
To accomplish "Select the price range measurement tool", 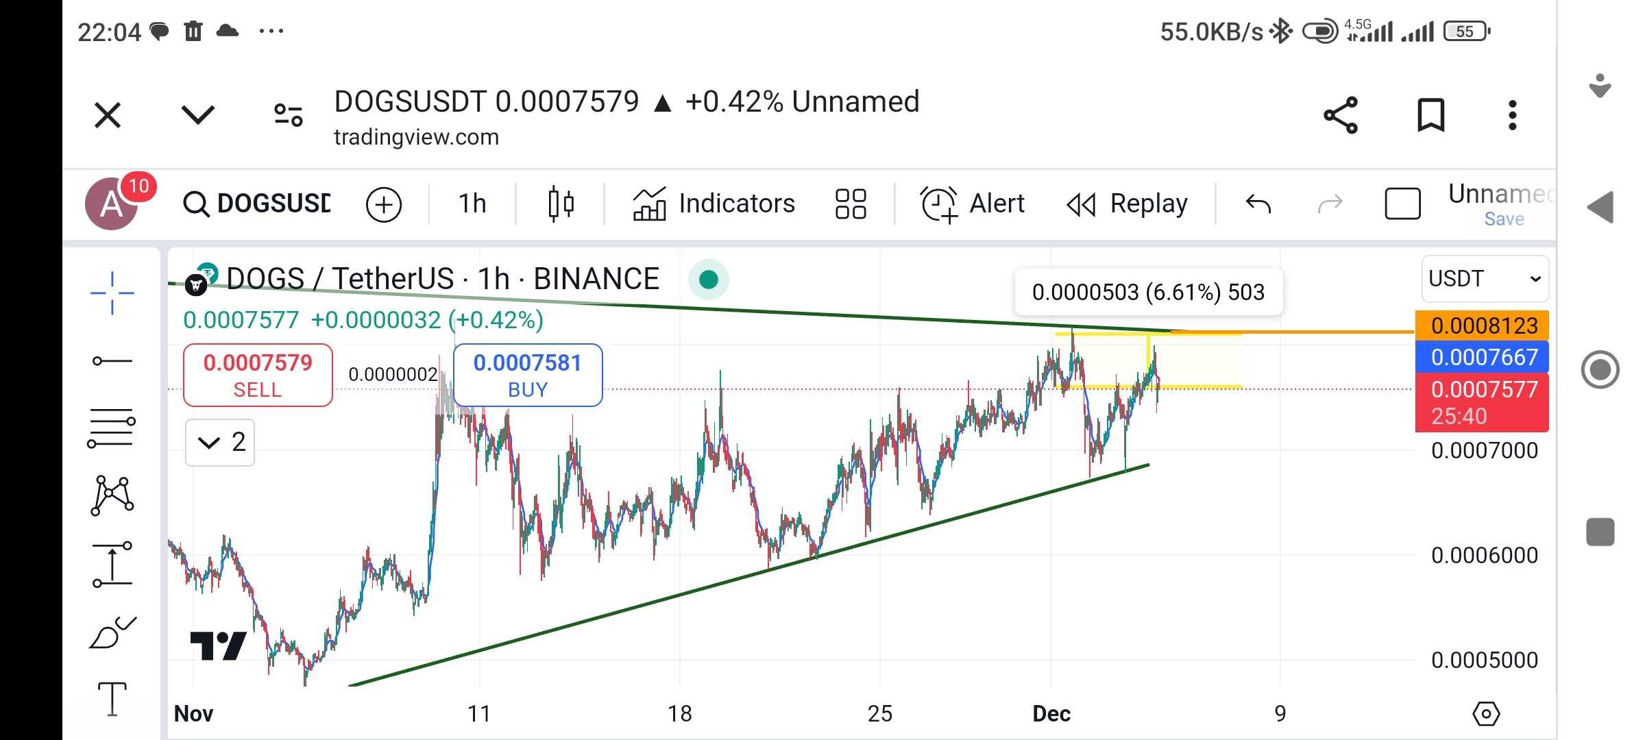I will [x=112, y=565].
